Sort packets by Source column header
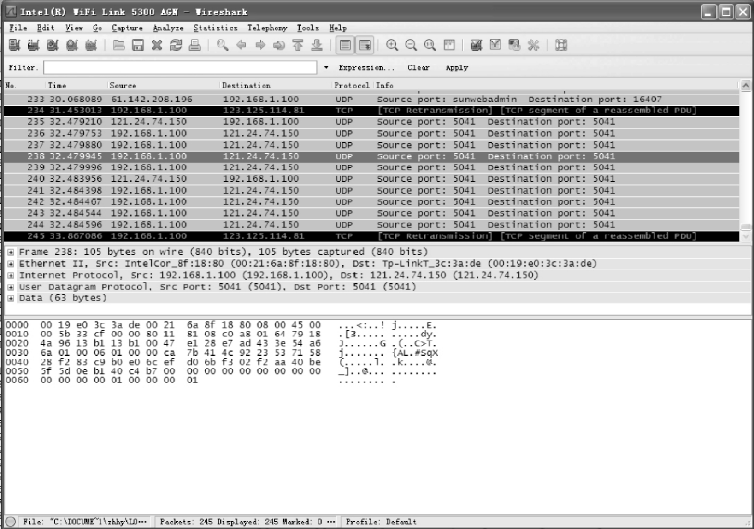Screen dimensions: 754x529 coord(164,86)
